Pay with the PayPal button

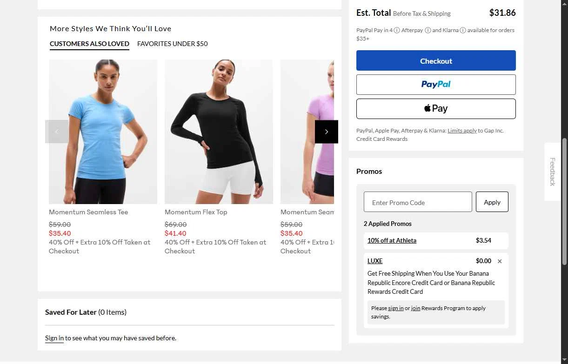click(436, 85)
